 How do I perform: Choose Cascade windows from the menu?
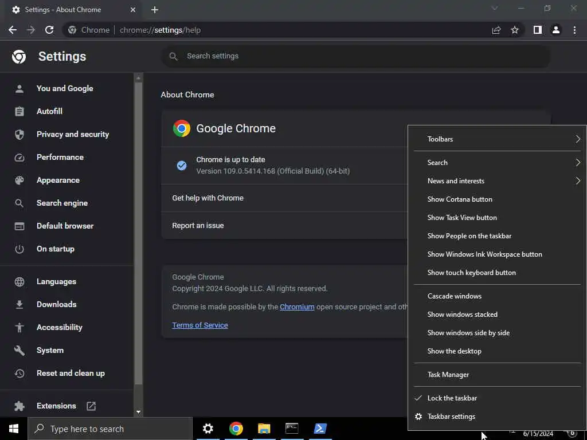point(497,296)
